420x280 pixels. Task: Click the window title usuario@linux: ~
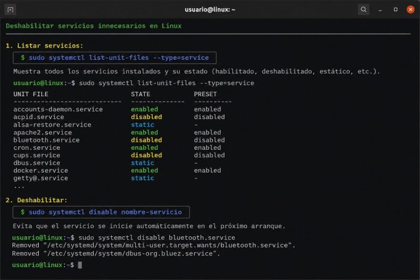(210, 10)
